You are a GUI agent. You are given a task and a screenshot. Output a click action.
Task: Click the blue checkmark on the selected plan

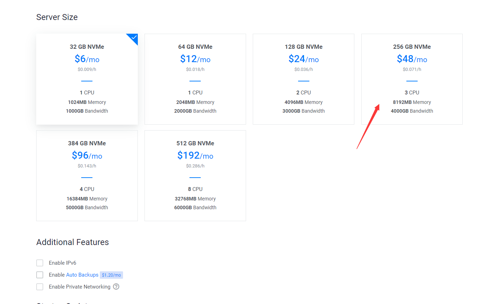(x=134, y=38)
